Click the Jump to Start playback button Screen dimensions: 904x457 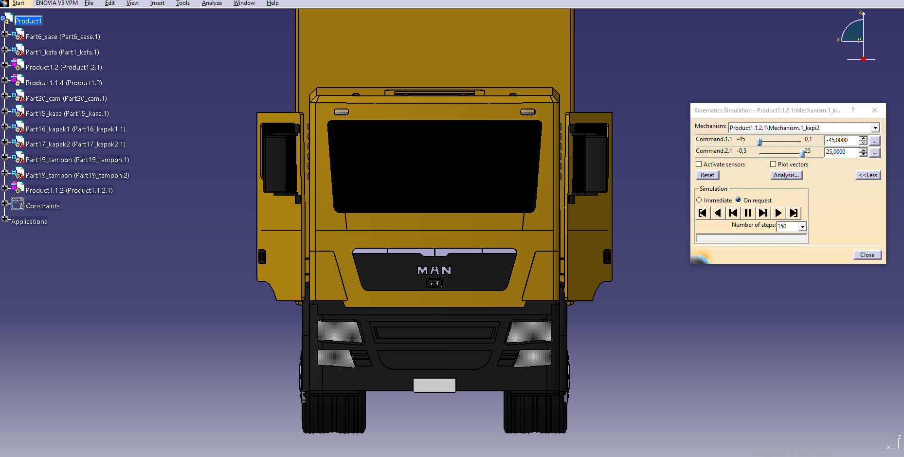(x=703, y=213)
